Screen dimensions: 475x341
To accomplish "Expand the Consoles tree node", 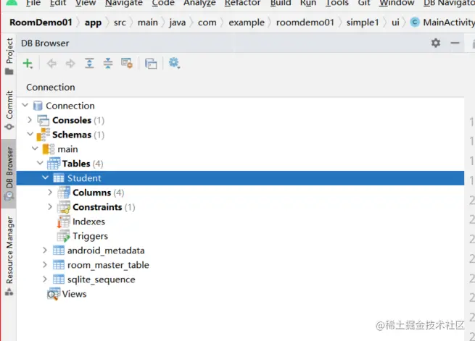I will 30,120.
